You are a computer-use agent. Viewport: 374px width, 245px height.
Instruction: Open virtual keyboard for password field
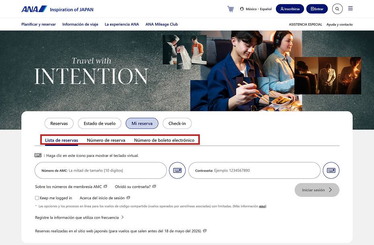tap(331, 170)
